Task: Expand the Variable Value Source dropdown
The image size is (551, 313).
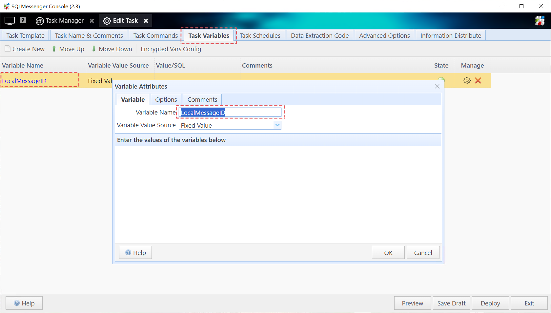Action: 277,125
